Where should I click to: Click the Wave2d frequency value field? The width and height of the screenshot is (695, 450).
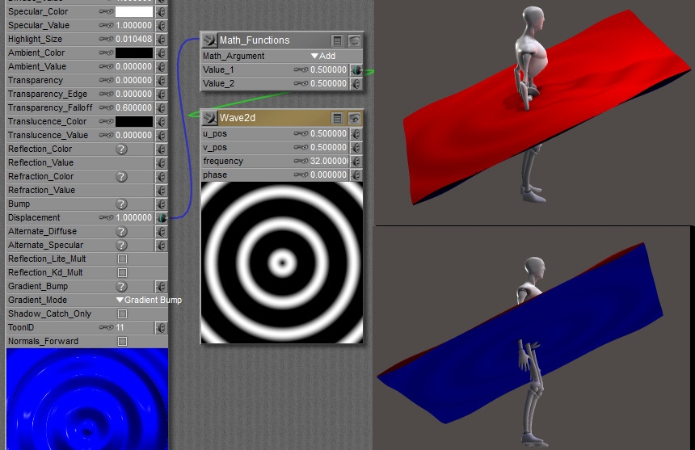(x=330, y=161)
